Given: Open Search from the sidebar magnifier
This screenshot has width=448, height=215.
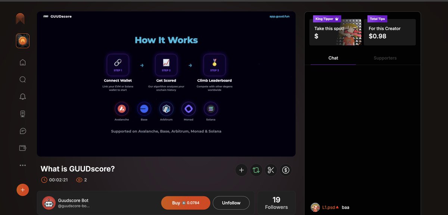Looking at the screenshot, I should tap(23, 79).
